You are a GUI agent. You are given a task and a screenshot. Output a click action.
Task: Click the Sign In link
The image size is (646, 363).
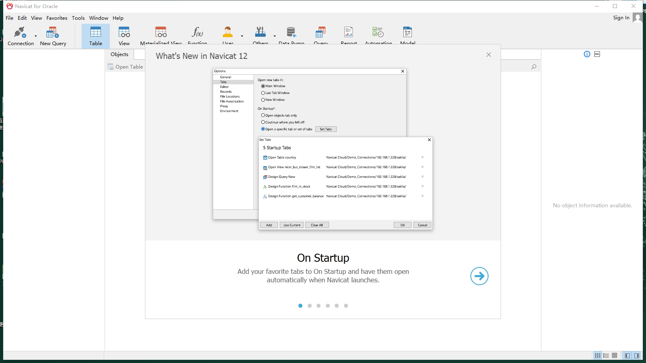coord(621,18)
